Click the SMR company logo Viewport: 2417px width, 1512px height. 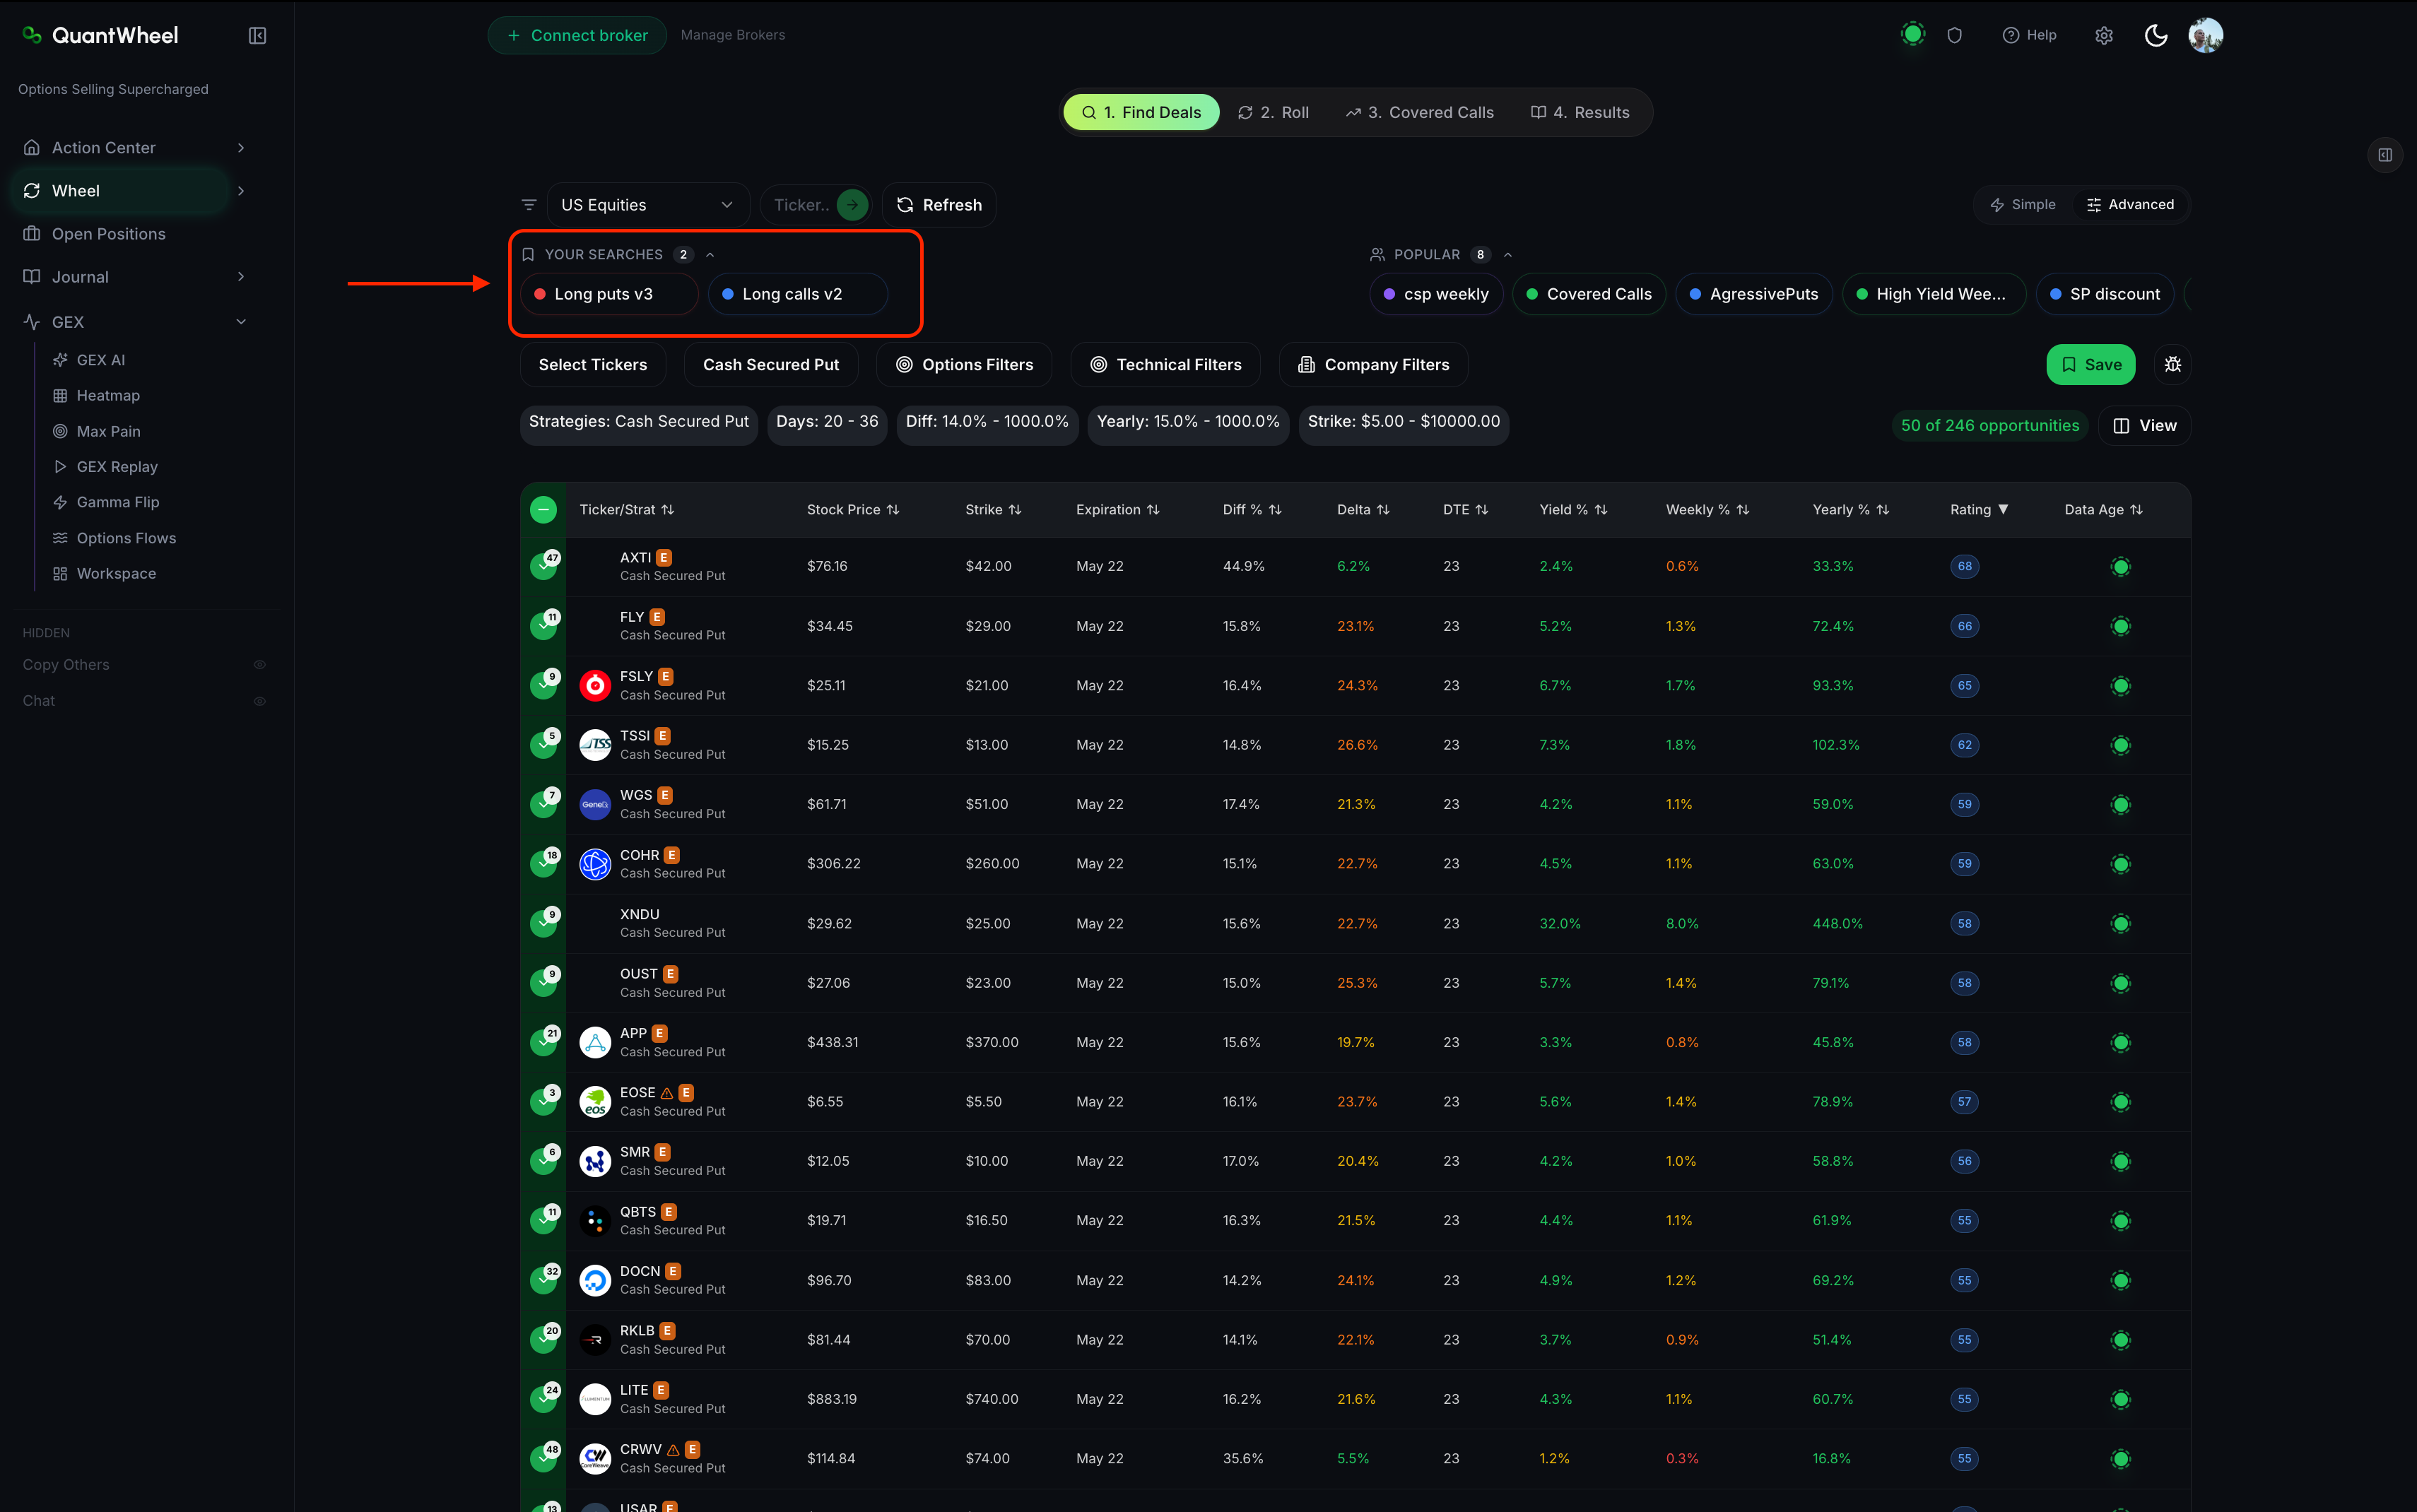click(x=595, y=1162)
